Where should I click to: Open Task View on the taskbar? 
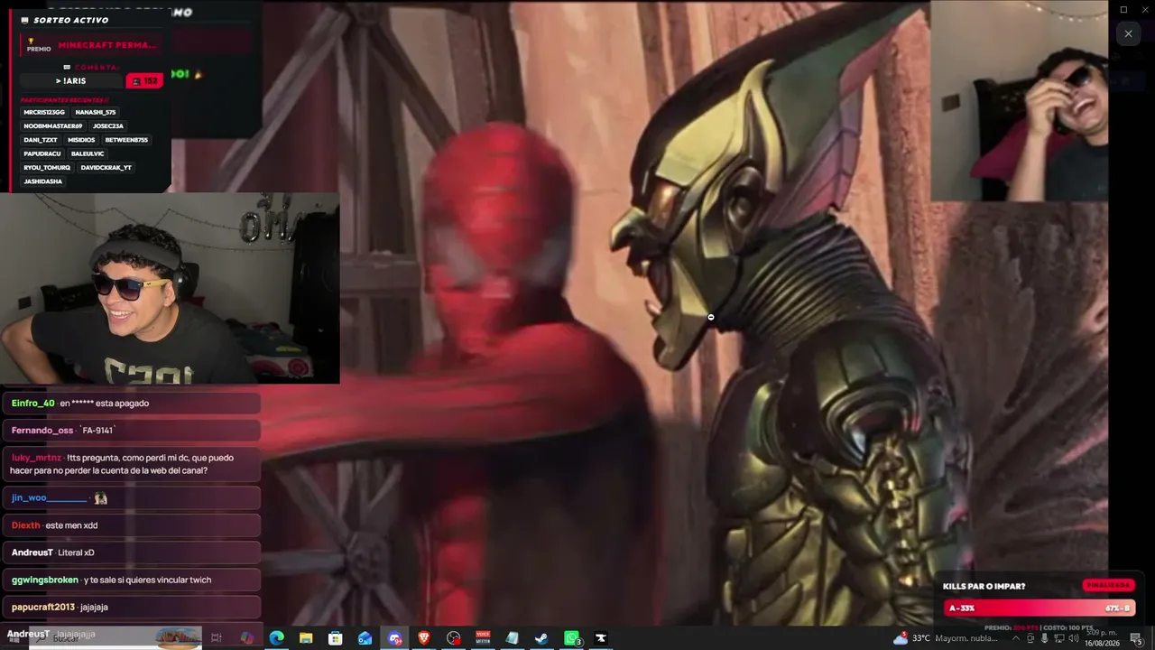(217, 638)
